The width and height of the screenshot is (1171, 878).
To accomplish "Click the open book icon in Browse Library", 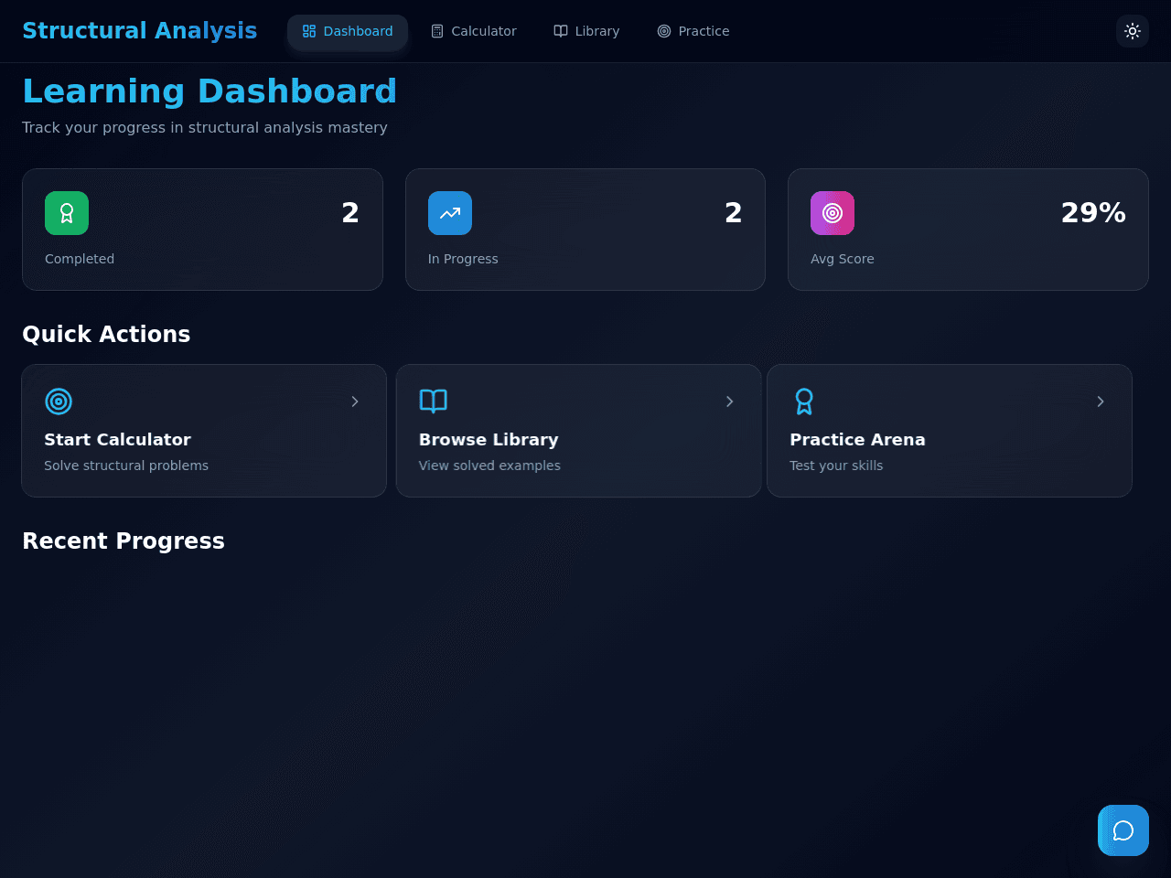I will coord(433,402).
